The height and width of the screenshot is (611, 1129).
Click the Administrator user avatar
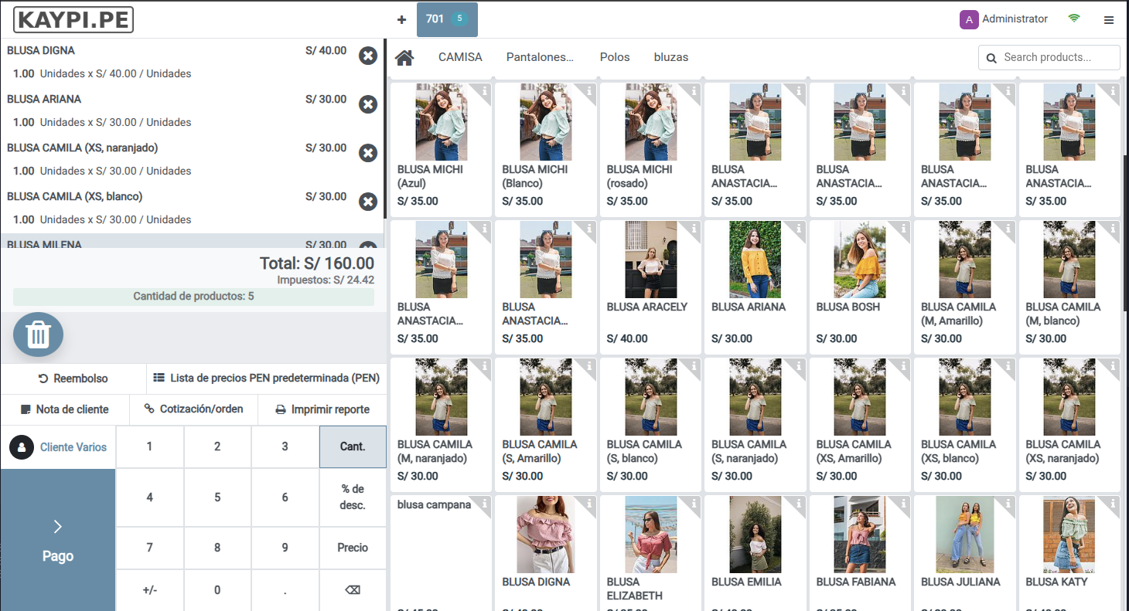click(969, 20)
